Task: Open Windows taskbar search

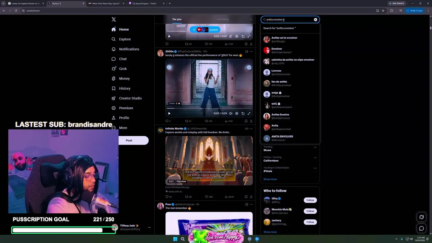Action: (183, 239)
